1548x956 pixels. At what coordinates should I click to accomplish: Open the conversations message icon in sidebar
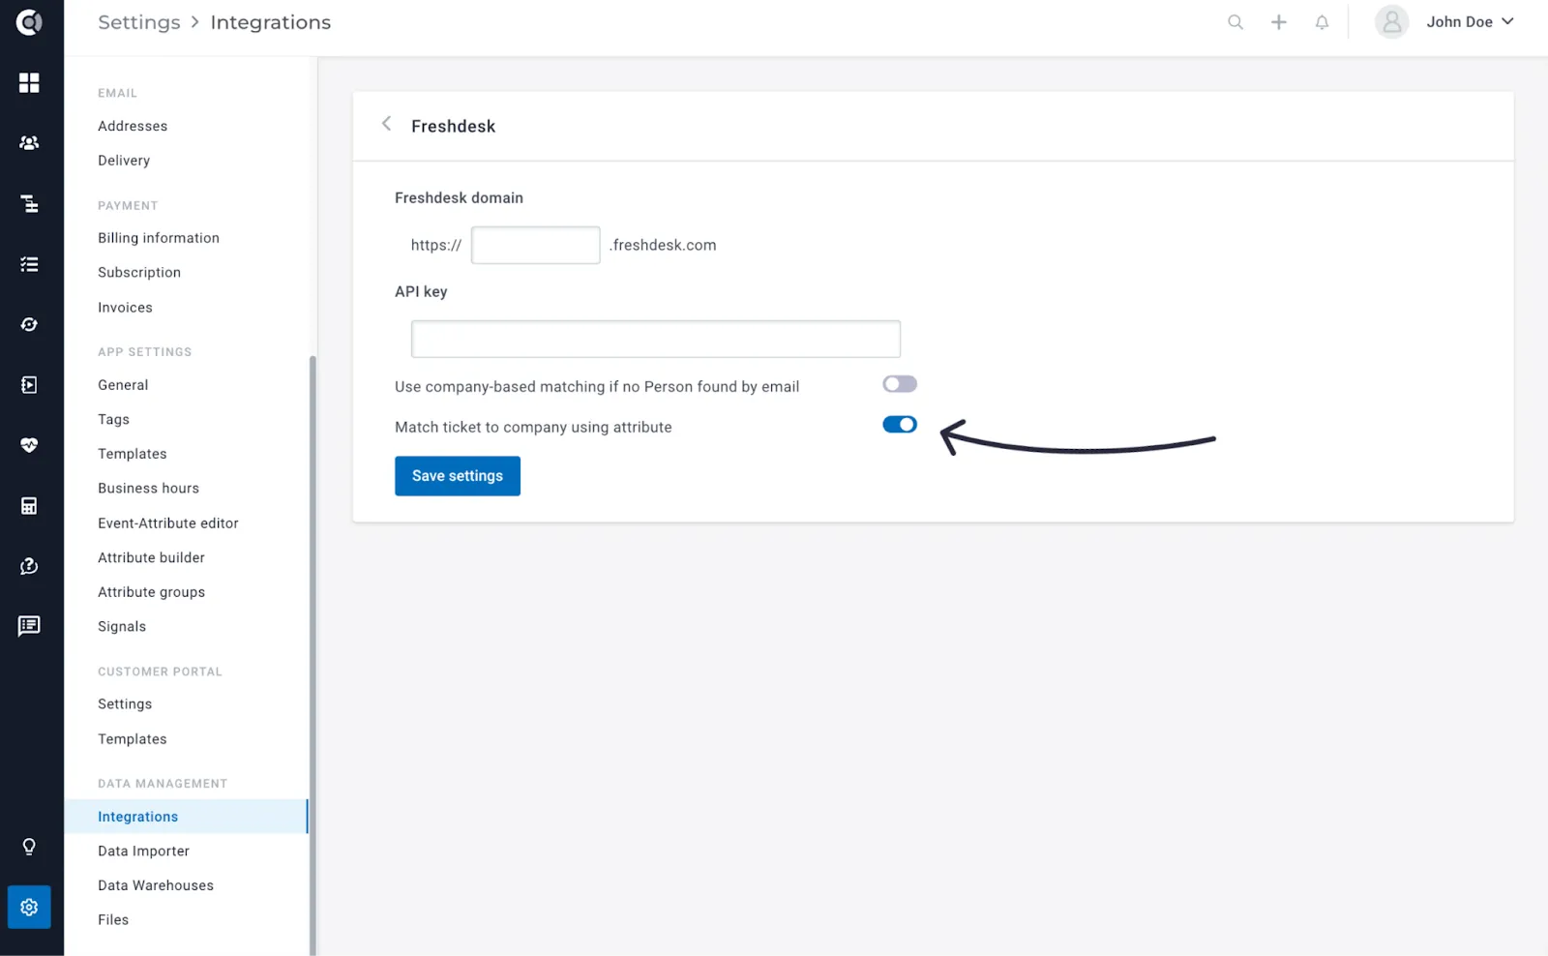[x=29, y=626]
